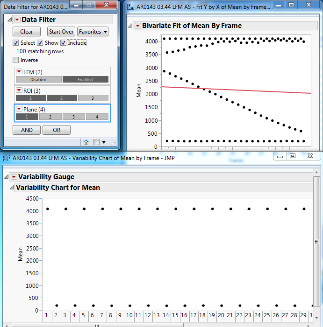
Task: Close the Variability Chart window
Action: pyautogui.click(x=310, y=156)
